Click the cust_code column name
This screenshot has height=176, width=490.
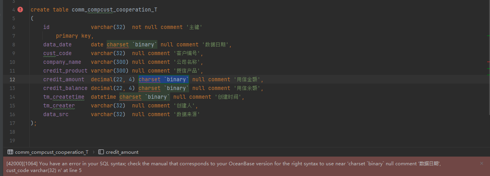tap(57, 54)
